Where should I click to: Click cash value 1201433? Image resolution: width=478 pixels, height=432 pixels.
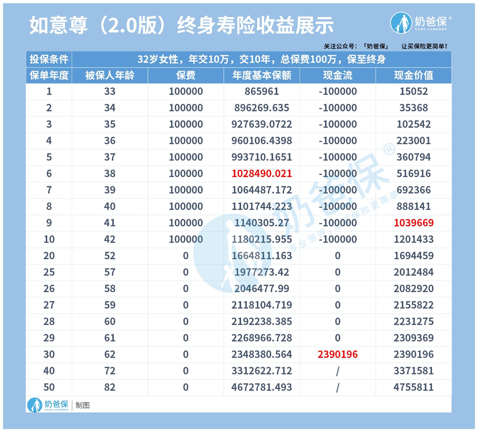[x=414, y=239]
